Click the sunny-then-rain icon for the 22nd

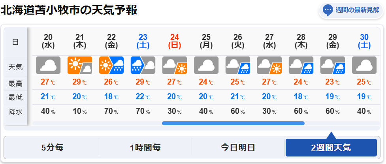111,66
